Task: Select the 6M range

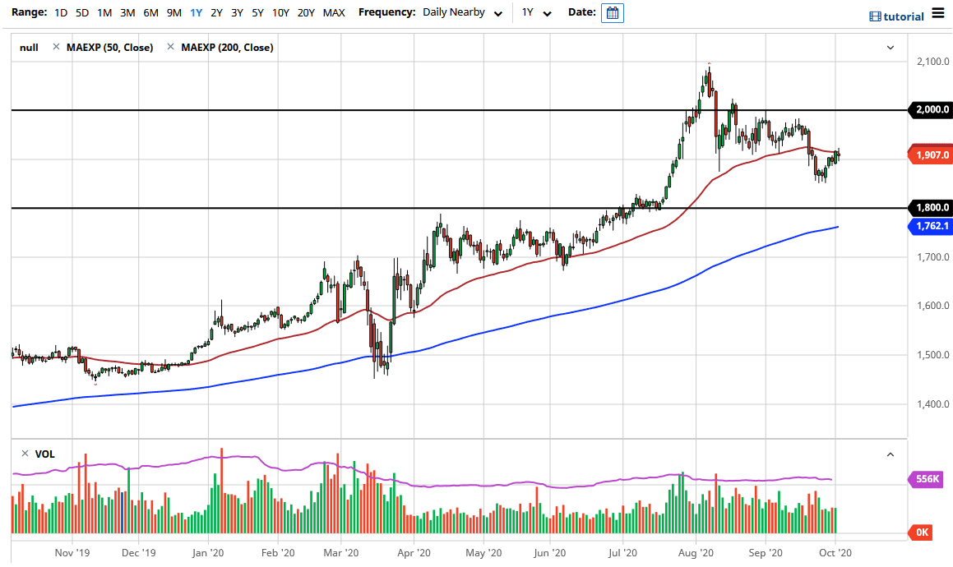Action: coord(150,13)
